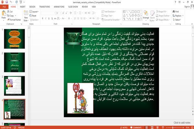Click the New Slide icon

[26, 13]
